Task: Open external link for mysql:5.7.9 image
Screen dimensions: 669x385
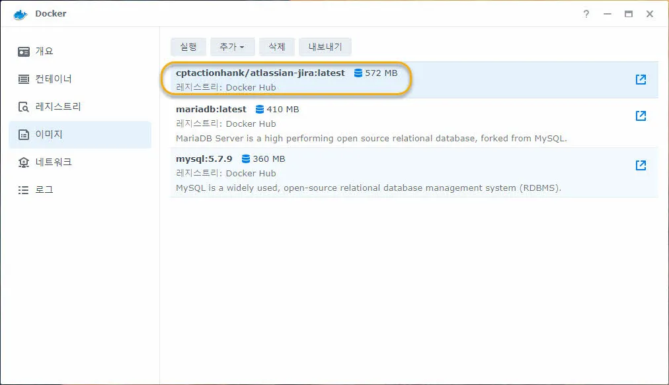Action: click(x=640, y=165)
